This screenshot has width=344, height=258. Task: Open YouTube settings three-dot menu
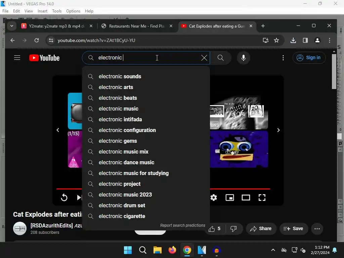[x=283, y=58]
